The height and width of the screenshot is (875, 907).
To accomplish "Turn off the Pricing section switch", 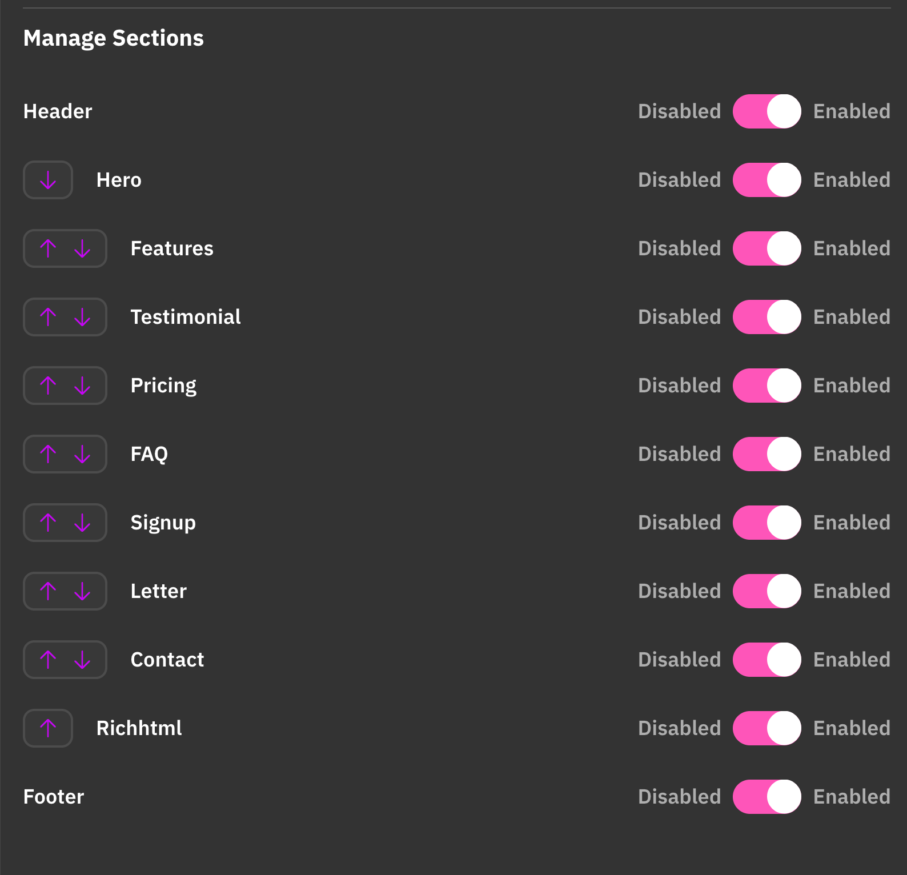I will click(766, 386).
